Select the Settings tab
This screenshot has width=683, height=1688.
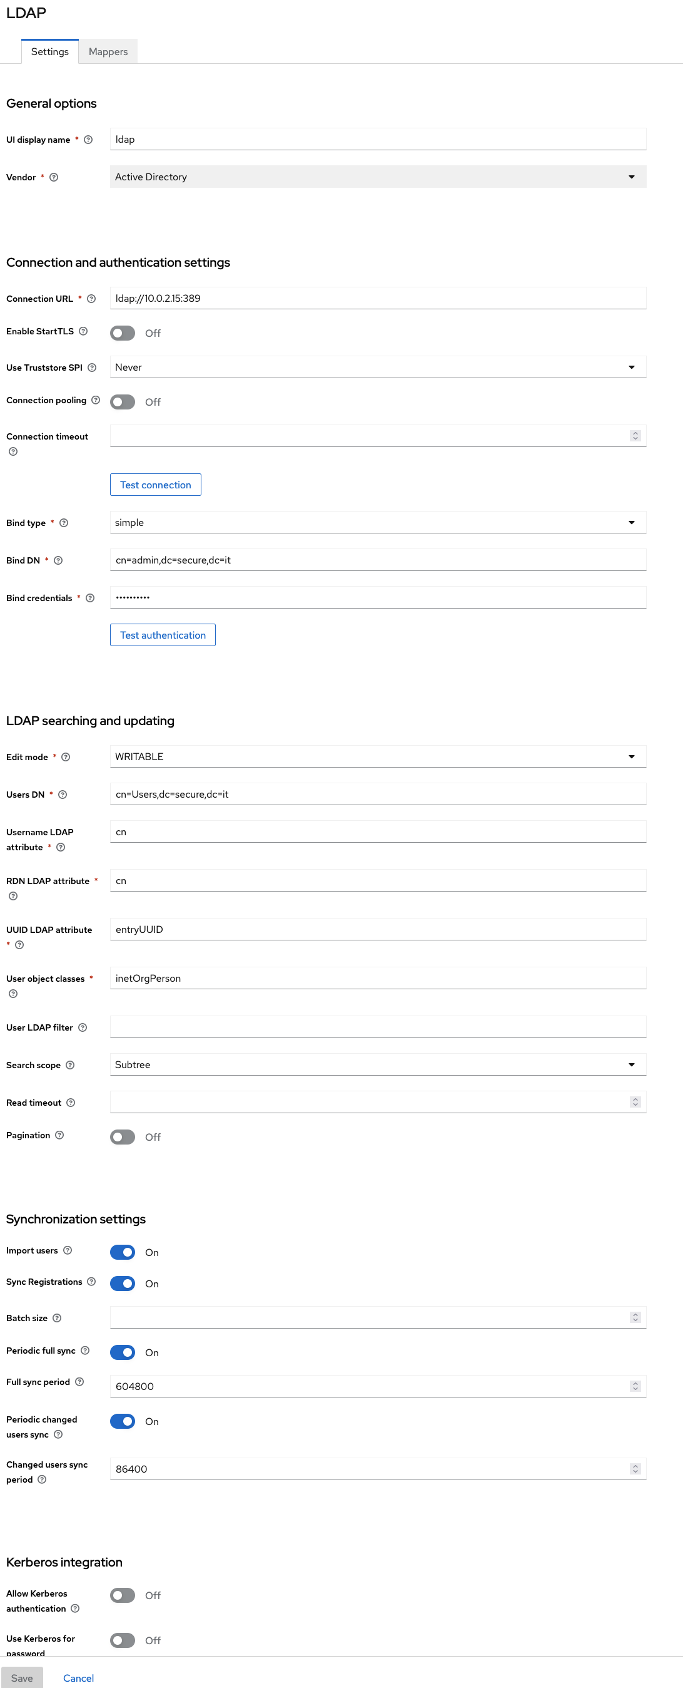pyautogui.click(x=50, y=52)
